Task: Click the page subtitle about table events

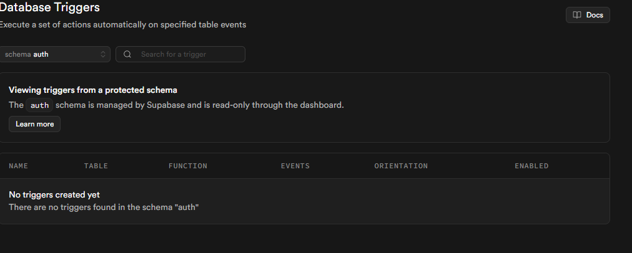Action: tap(122, 25)
